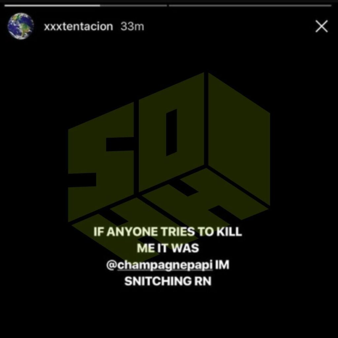Image resolution: width=338 pixels, height=338 pixels.
Task: Open the xxxtentacion username profile
Action: tap(79, 26)
